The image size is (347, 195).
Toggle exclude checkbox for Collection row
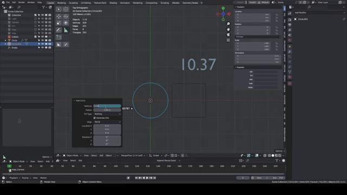pos(35,15)
